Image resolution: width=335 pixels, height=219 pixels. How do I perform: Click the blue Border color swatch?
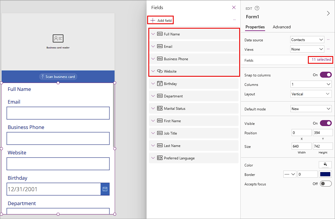pyautogui.click(x=325, y=174)
